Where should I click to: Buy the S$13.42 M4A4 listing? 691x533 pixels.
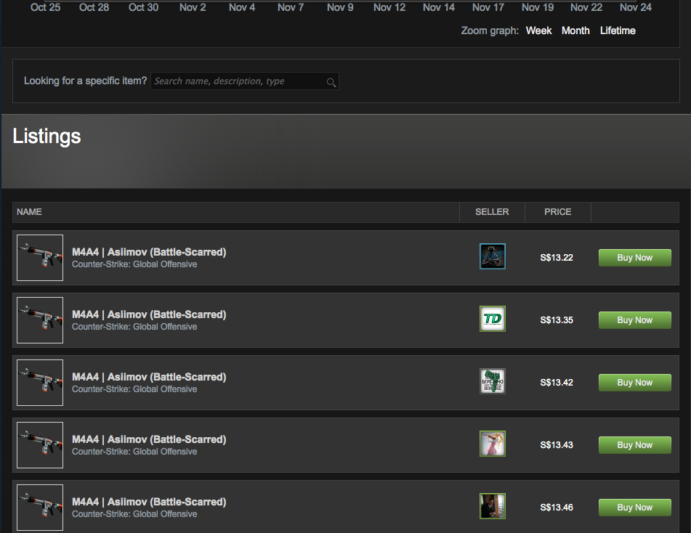[634, 383]
